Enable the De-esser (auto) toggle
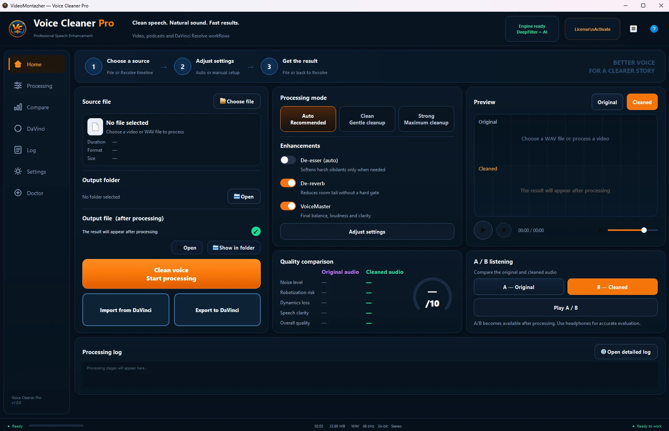 [288, 160]
